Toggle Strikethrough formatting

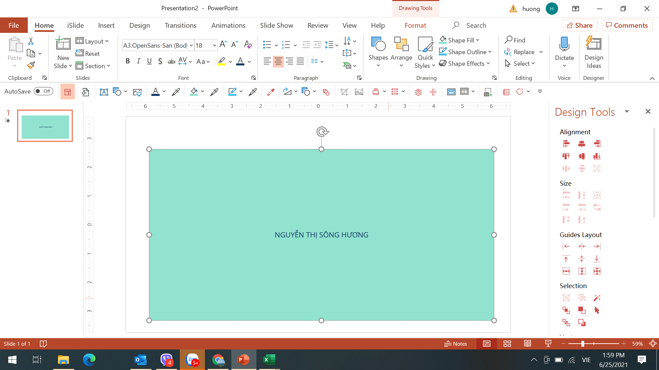(x=171, y=61)
